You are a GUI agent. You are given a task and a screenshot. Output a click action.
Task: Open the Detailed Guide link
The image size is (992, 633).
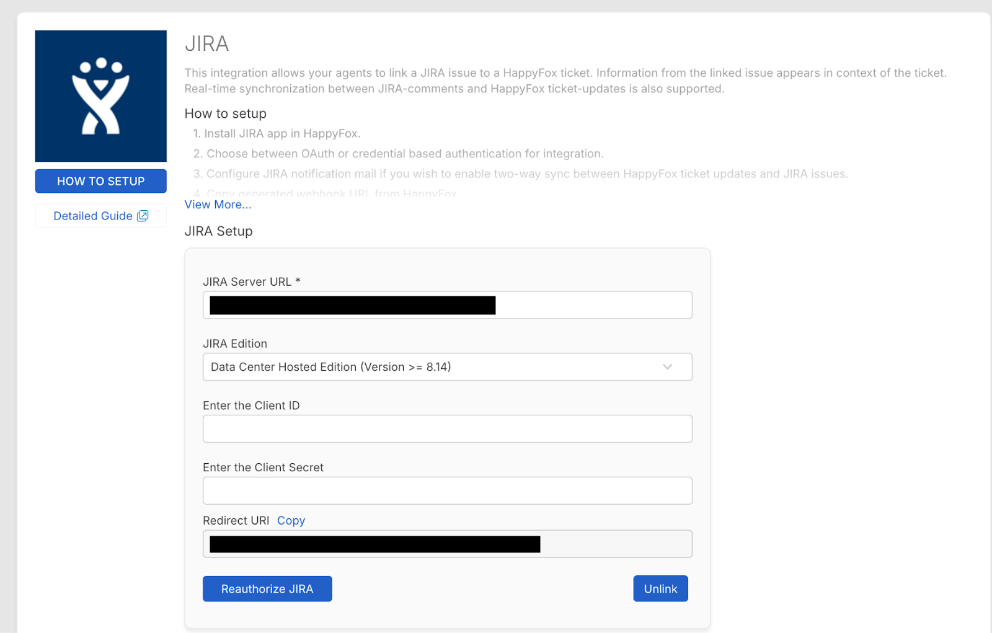pyautogui.click(x=93, y=216)
